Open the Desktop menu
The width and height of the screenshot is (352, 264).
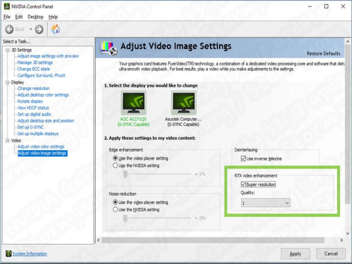[x=36, y=17]
